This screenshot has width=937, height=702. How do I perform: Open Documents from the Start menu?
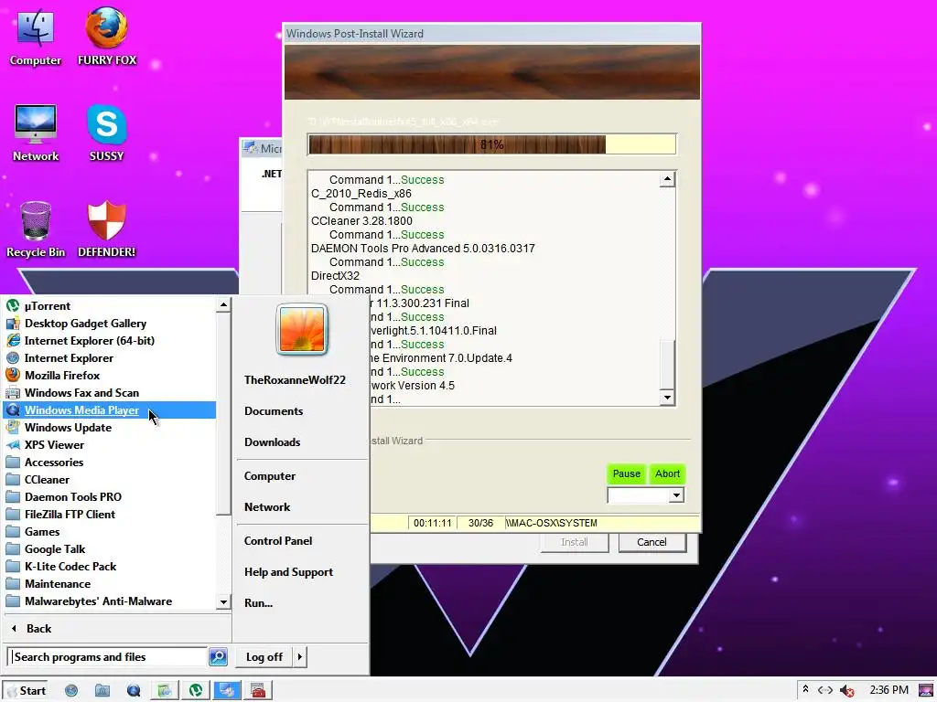(x=273, y=410)
